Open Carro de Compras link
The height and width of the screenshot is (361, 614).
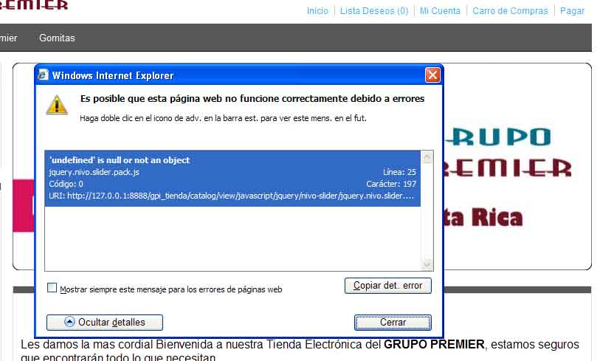510,11
